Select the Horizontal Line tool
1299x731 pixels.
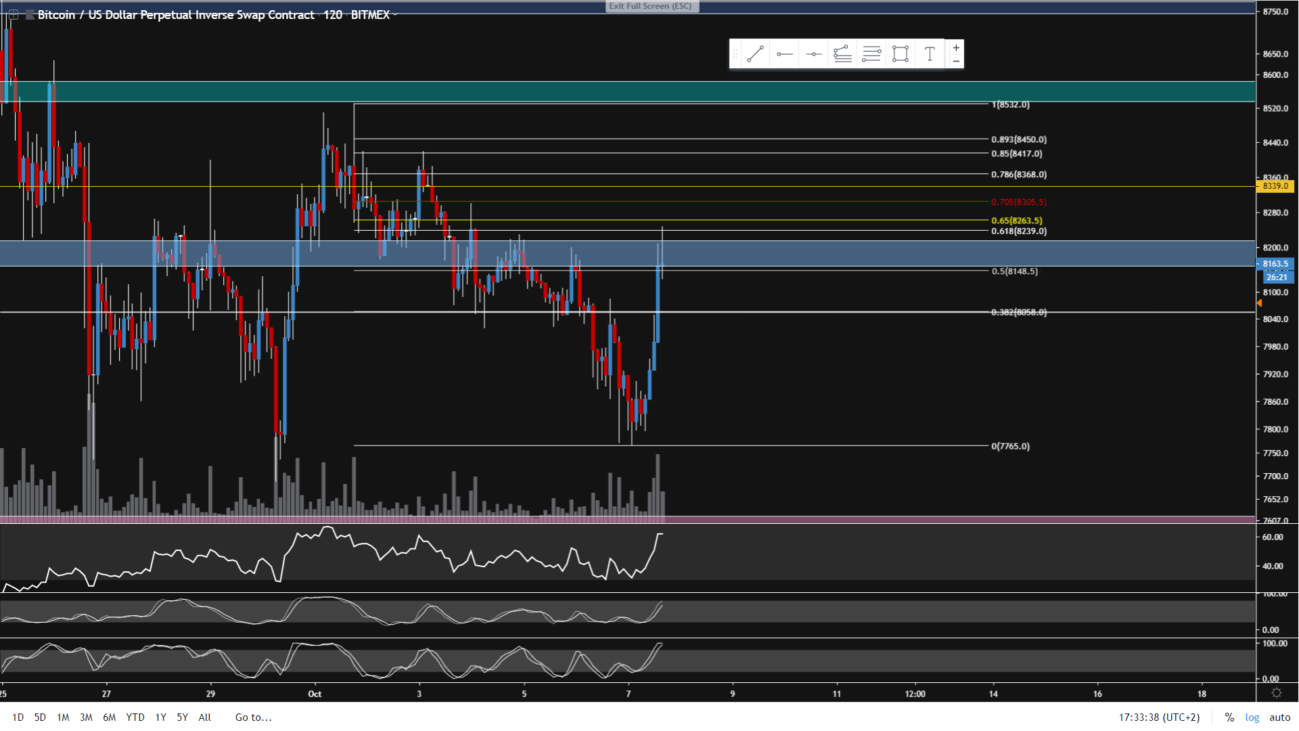814,54
